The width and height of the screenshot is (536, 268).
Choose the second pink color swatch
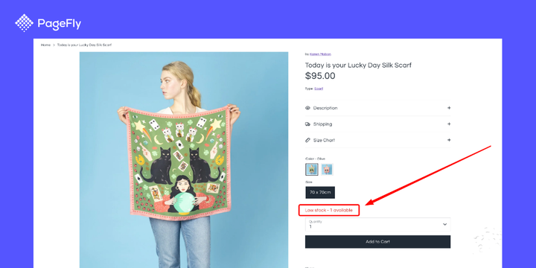(327, 169)
